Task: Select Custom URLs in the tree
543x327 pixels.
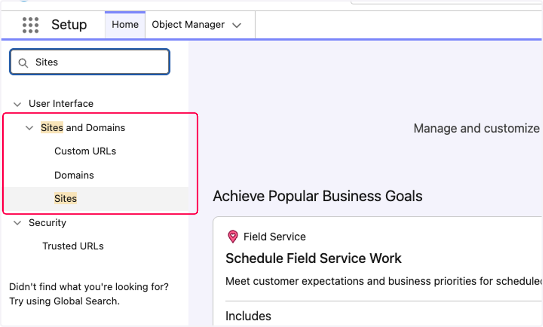Action: (85, 151)
